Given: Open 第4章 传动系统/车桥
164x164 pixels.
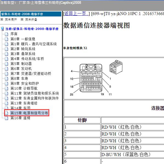Looking at the screenshot, I should [27, 59].
